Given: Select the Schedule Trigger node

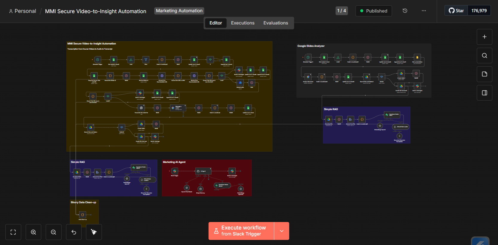Looking at the screenshot, I should click(97, 60).
